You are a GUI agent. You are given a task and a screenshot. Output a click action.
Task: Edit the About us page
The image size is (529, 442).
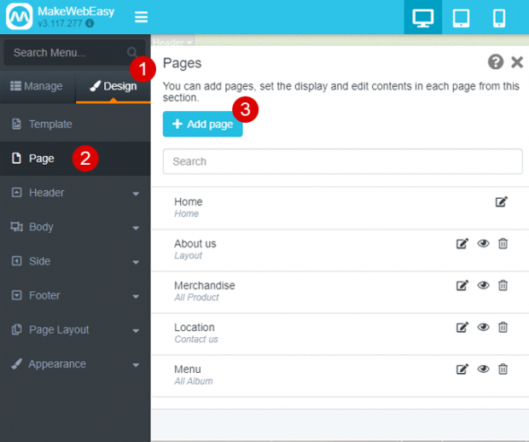click(x=462, y=244)
